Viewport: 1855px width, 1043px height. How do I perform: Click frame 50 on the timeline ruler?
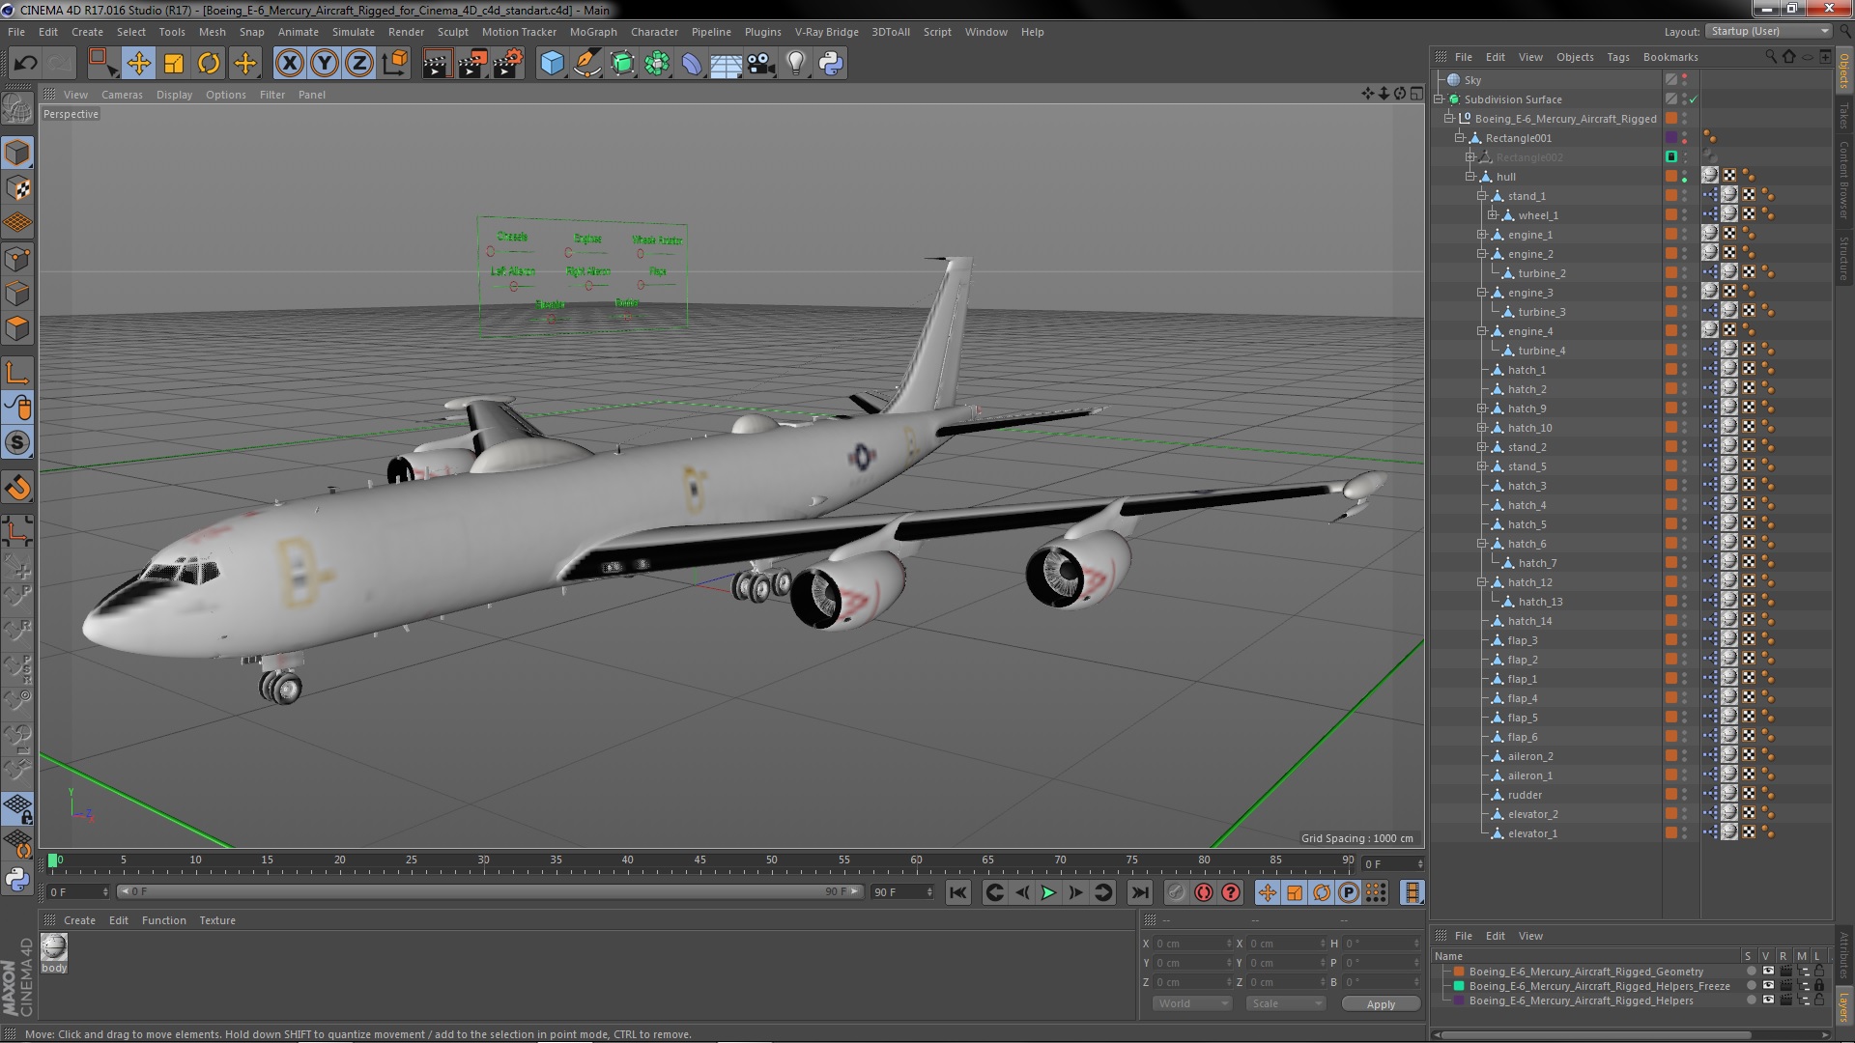(x=771, y=861)
